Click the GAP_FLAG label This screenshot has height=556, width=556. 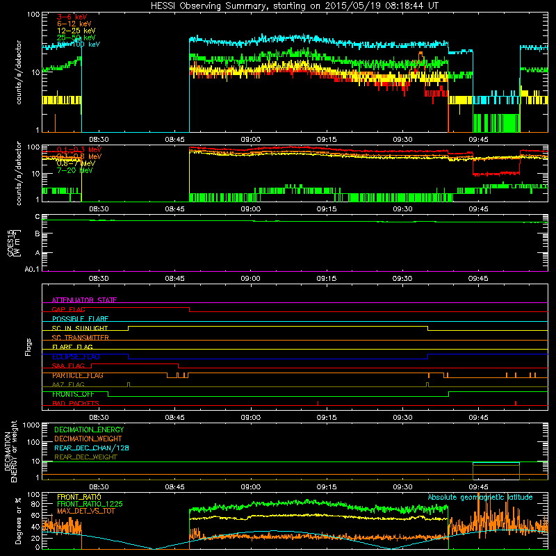68,309
